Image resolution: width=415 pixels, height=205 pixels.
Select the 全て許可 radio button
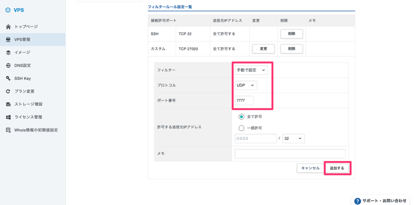tap(241, 116)
